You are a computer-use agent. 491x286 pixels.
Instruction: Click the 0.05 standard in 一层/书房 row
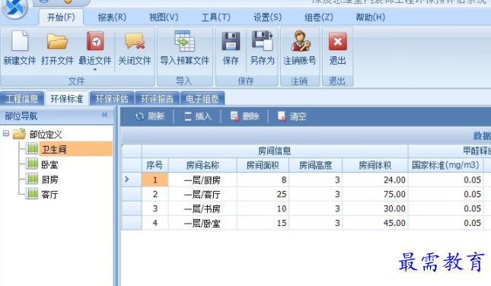coord(445,208)
